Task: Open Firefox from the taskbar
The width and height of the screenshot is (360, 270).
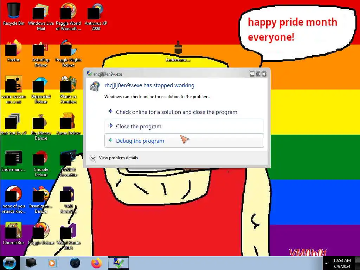Action: 97,263
